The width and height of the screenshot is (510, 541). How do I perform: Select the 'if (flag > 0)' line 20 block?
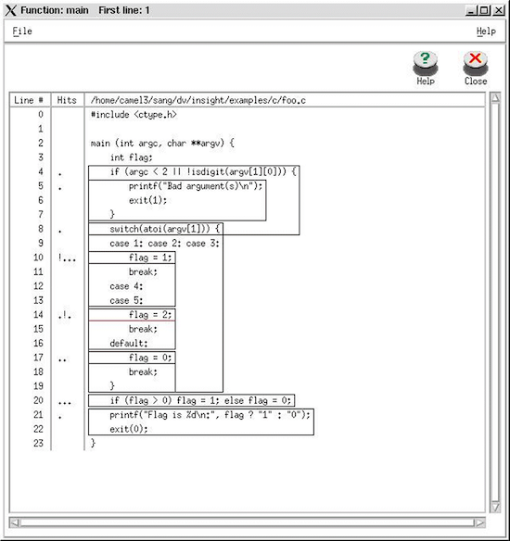[x=192, y=400]
